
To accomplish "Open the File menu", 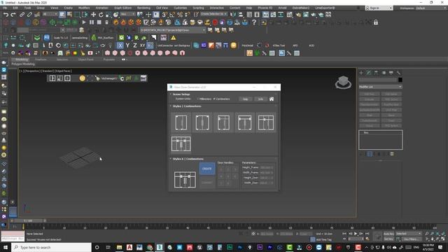I will [5, 8].
